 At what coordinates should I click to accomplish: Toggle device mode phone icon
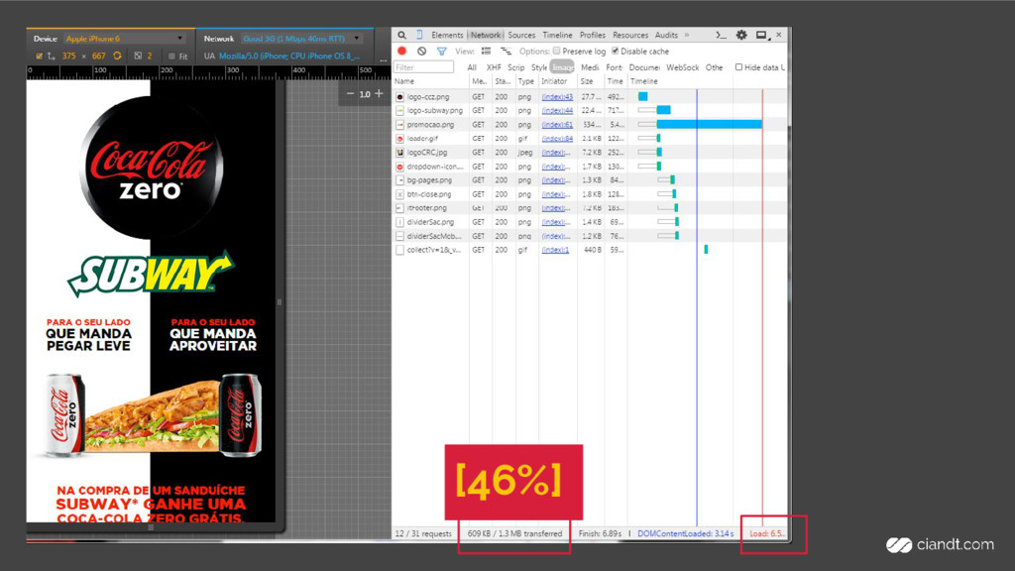coord(419,35)
